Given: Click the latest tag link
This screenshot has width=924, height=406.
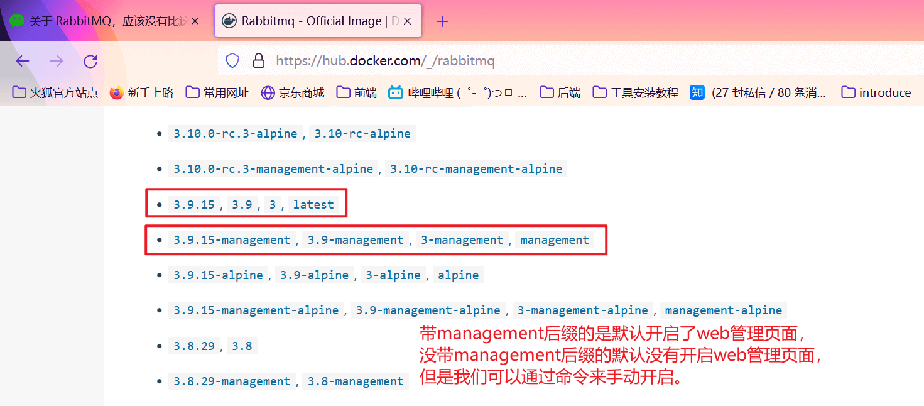Looking at the screenshot, I should tap(313, 204).
